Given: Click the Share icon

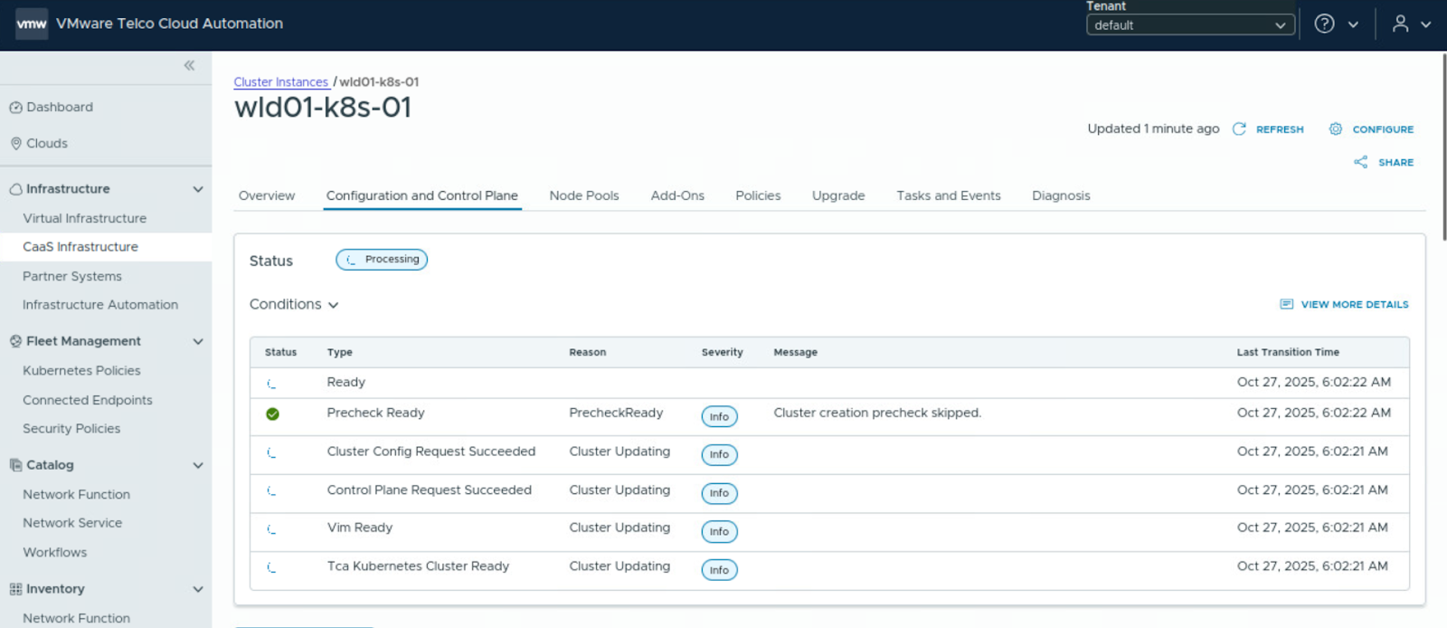Looking at the screenshot, I should pos(1360,162).
